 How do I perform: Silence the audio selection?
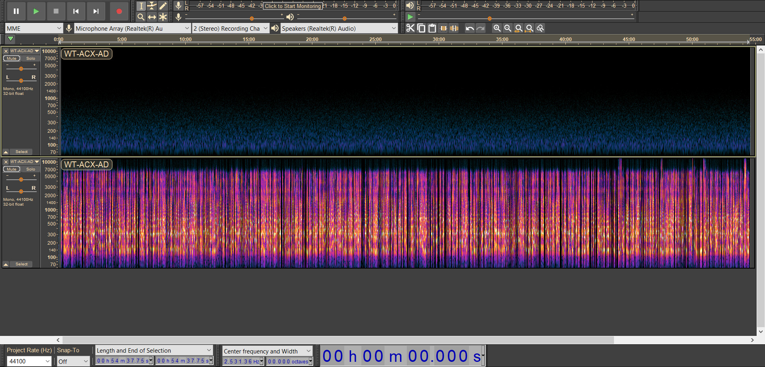click(454, 28)
